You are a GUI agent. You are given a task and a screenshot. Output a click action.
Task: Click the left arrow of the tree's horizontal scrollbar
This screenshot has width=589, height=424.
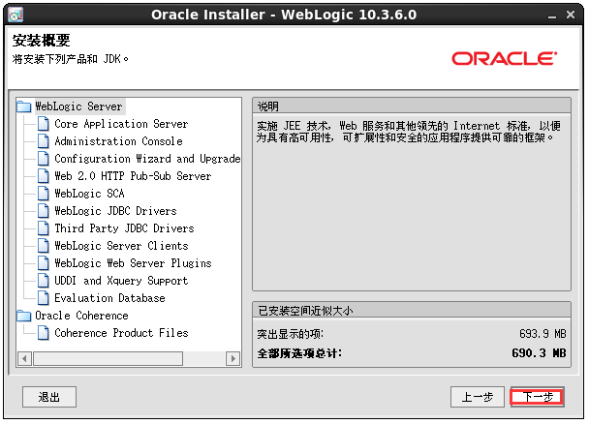[x=24, y=359]
